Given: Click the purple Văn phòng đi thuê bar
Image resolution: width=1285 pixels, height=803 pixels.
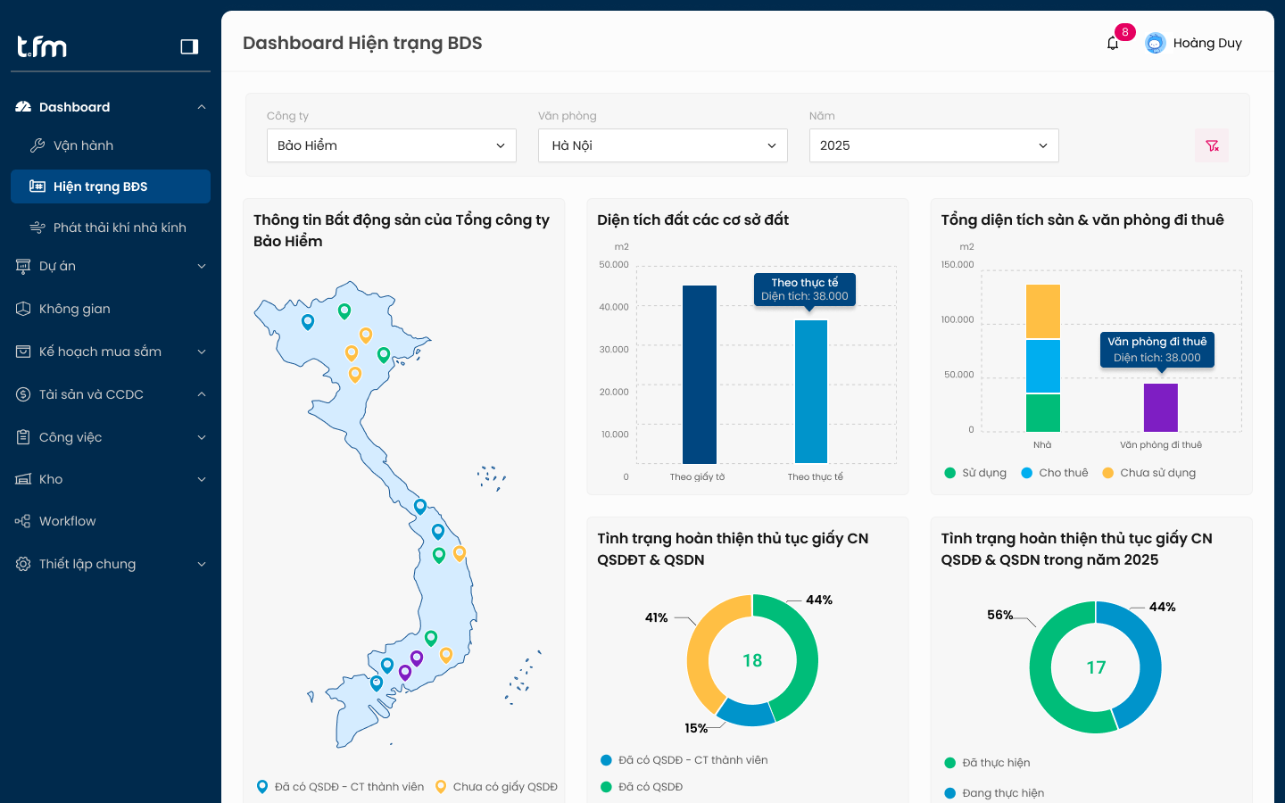Looking at the screenshot, I should click(1161, 408).
